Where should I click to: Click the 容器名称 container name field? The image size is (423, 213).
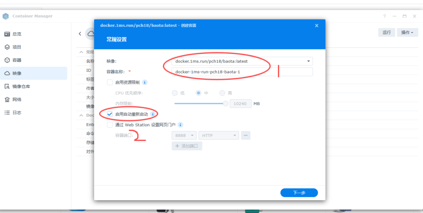coord(242,72)
